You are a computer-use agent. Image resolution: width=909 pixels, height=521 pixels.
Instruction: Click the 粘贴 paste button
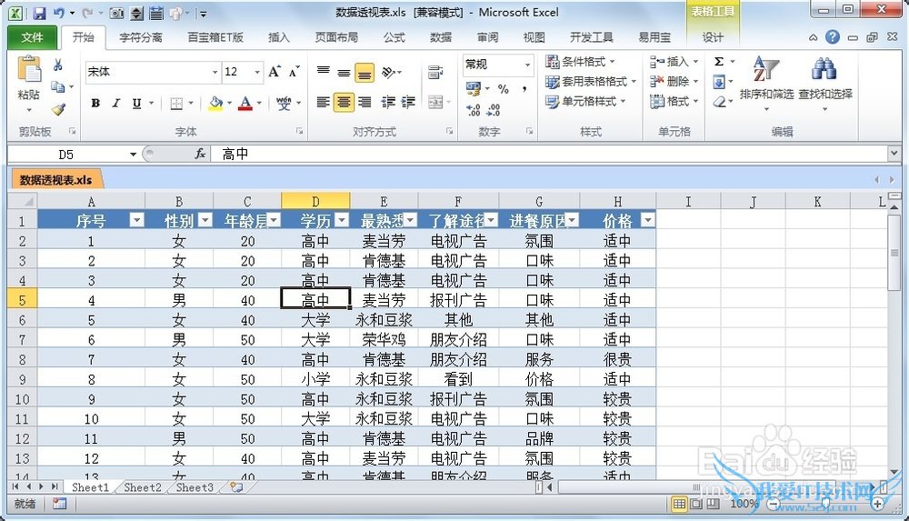pos(29,80)
